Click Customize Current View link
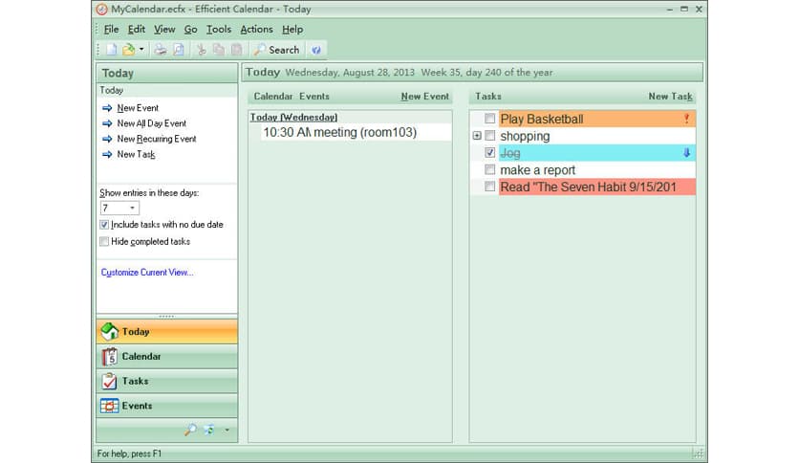799x463 pixels. point(147,273)
